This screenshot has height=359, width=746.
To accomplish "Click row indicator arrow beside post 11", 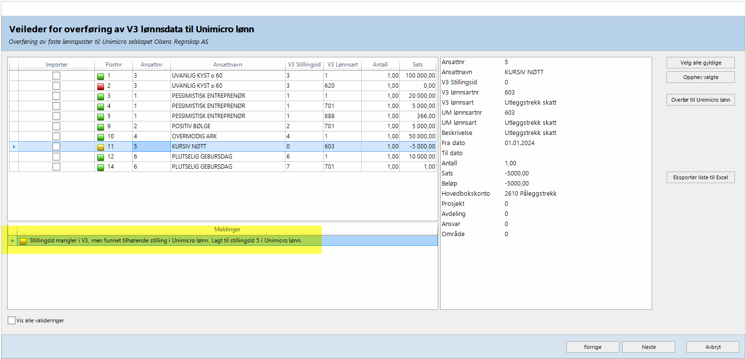I will (x=13, y=146).
